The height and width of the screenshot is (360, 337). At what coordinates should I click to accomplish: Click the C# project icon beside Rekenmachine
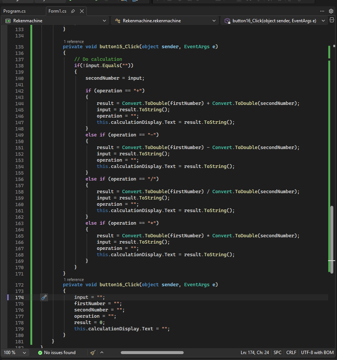pos(8,21)
